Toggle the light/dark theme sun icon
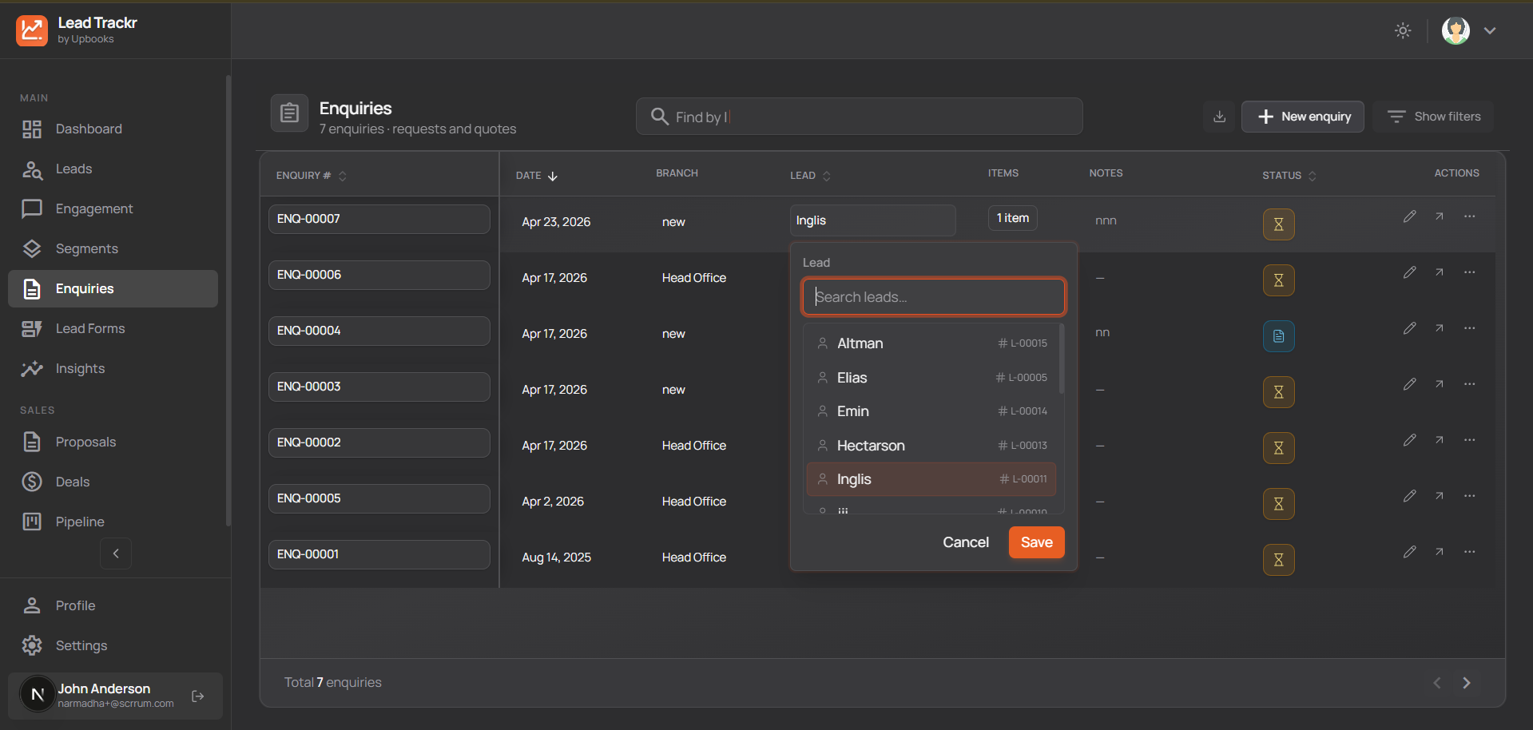 (1403, 31)
